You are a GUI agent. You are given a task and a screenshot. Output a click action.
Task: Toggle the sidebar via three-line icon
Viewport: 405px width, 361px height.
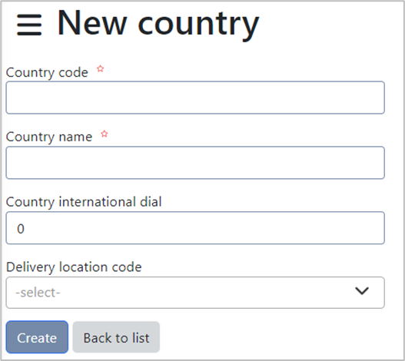click(29, 25)
